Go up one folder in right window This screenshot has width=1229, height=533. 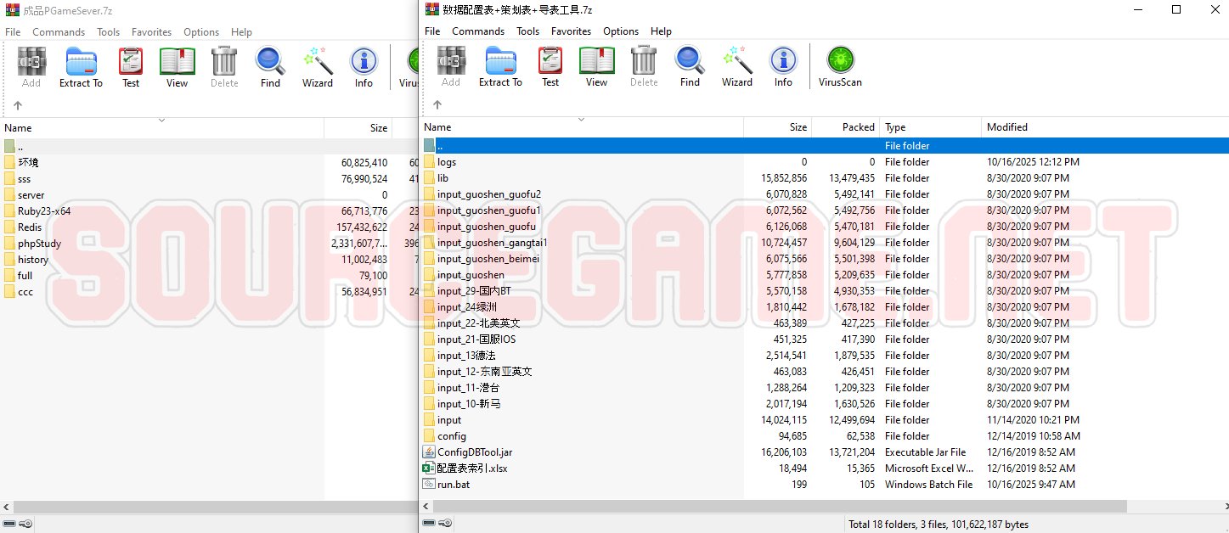pos(437,105)
